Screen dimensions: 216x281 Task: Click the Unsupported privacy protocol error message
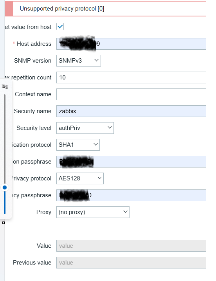62,9
